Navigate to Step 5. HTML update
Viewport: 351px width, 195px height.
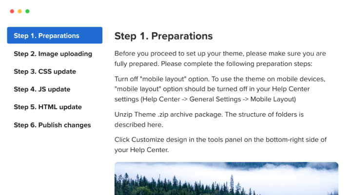click(x=48, y=107)
